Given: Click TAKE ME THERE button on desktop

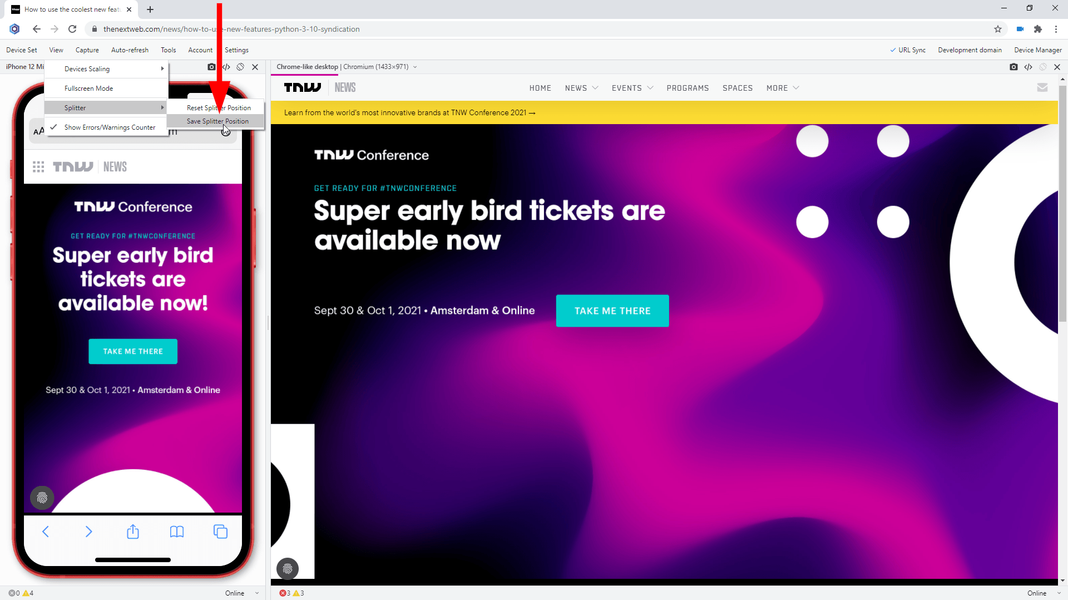Looking at the screenshot, I should tap(612, 311).
